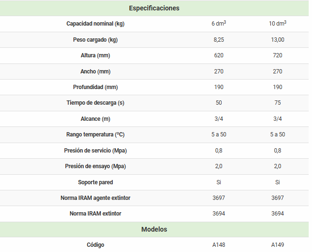312x252 pixels.
Task: Click the 75 discharge time value
Action: 277,103
